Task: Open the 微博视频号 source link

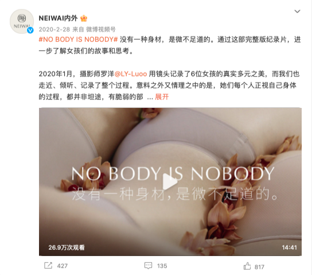Action: point(101,29)
